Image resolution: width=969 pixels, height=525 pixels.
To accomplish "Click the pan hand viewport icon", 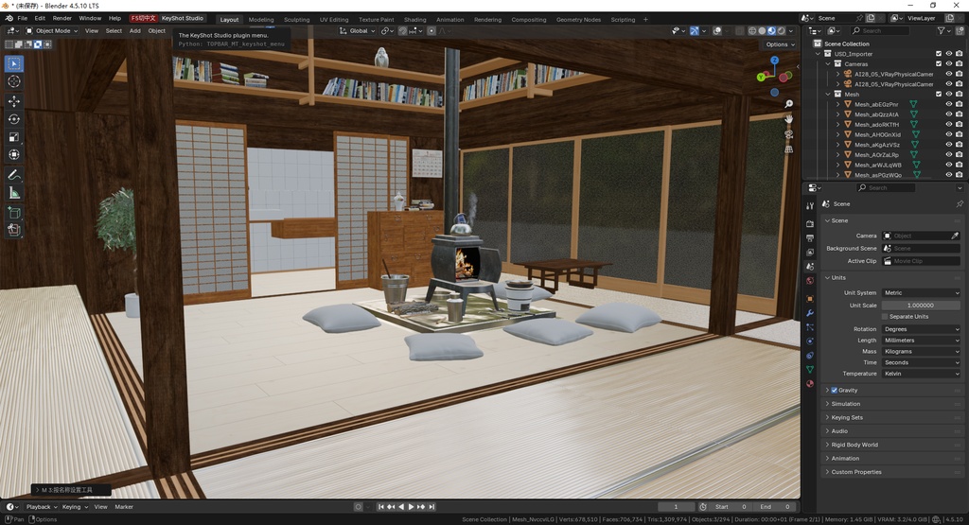I will (x=788, y=118).
